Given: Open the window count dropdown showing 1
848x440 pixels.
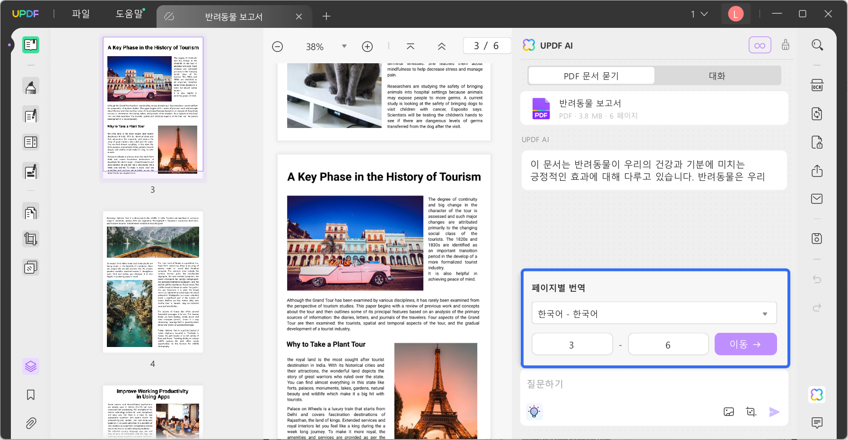Looking at the screenshot, I should (699, 14).
